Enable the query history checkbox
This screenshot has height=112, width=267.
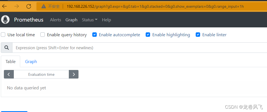click(43, 35)
